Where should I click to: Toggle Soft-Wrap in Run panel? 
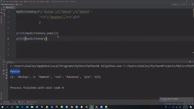click(x=7, y=70)
